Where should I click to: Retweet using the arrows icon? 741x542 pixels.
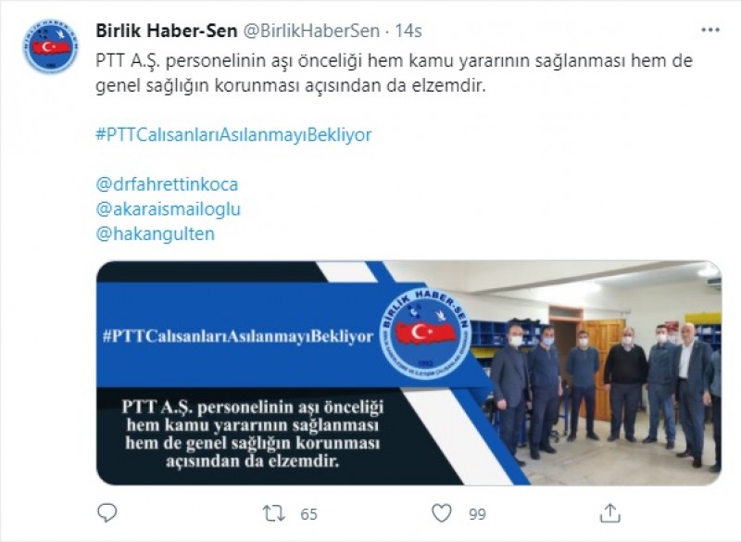point(274,513)
